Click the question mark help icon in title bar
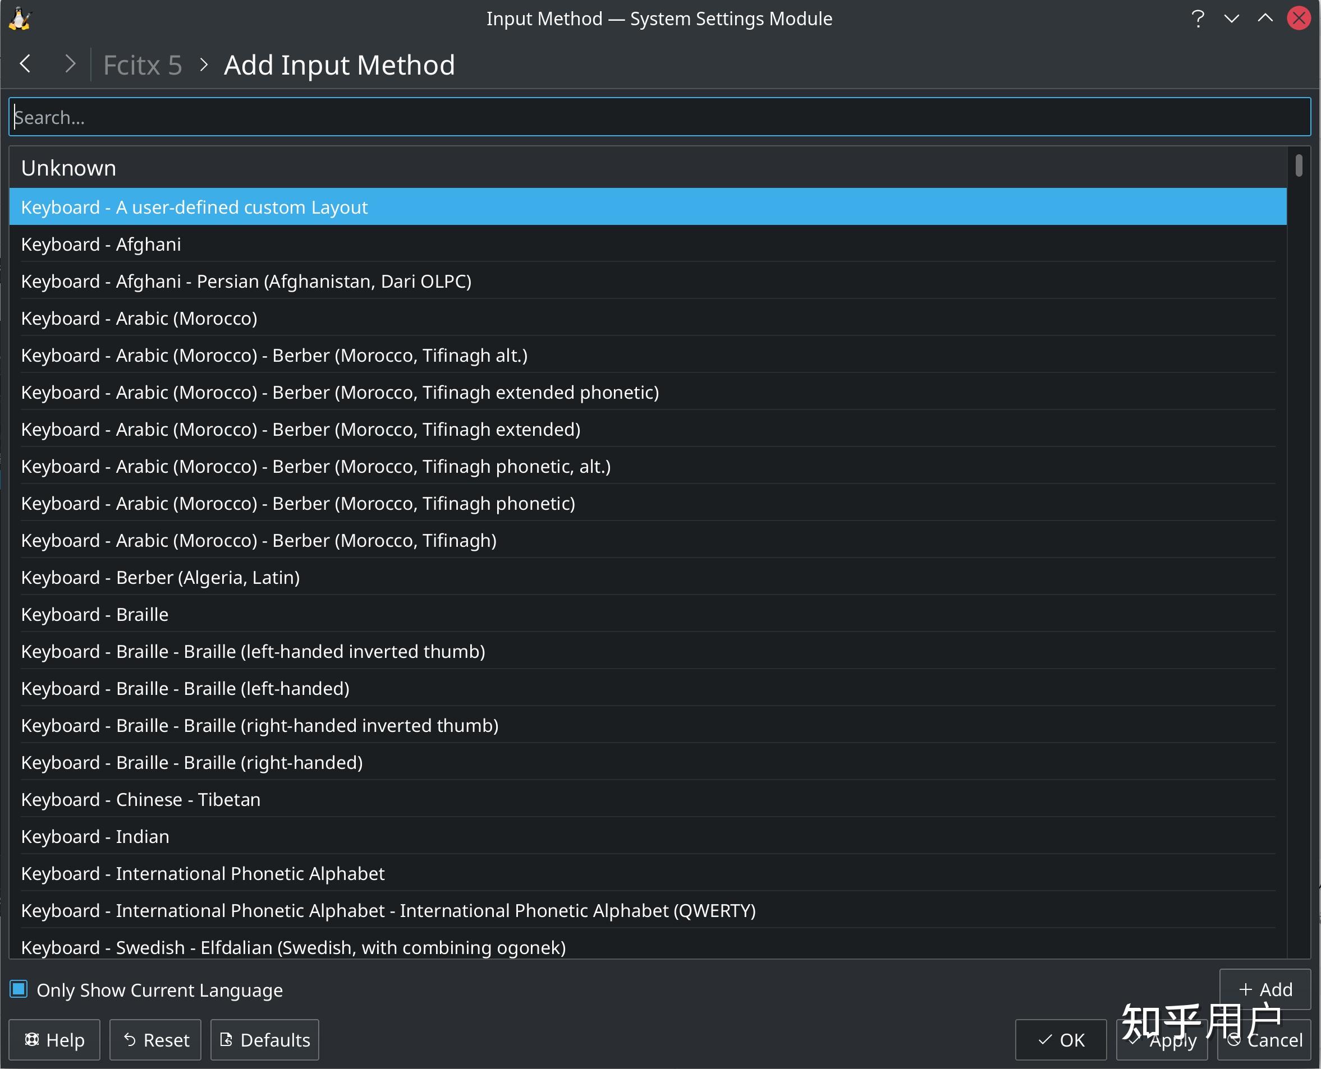 1198,19
